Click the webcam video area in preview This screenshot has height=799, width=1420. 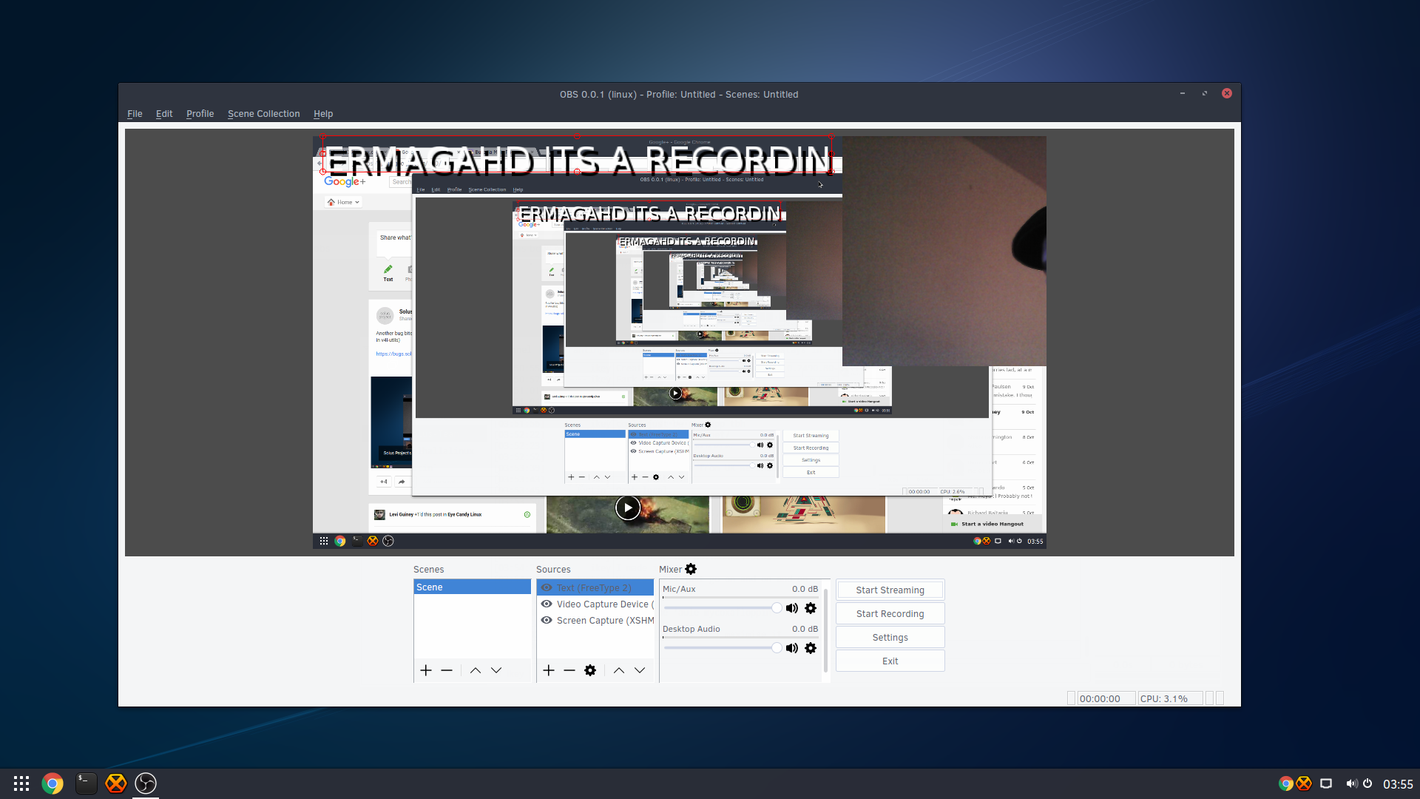pos(944,251)
